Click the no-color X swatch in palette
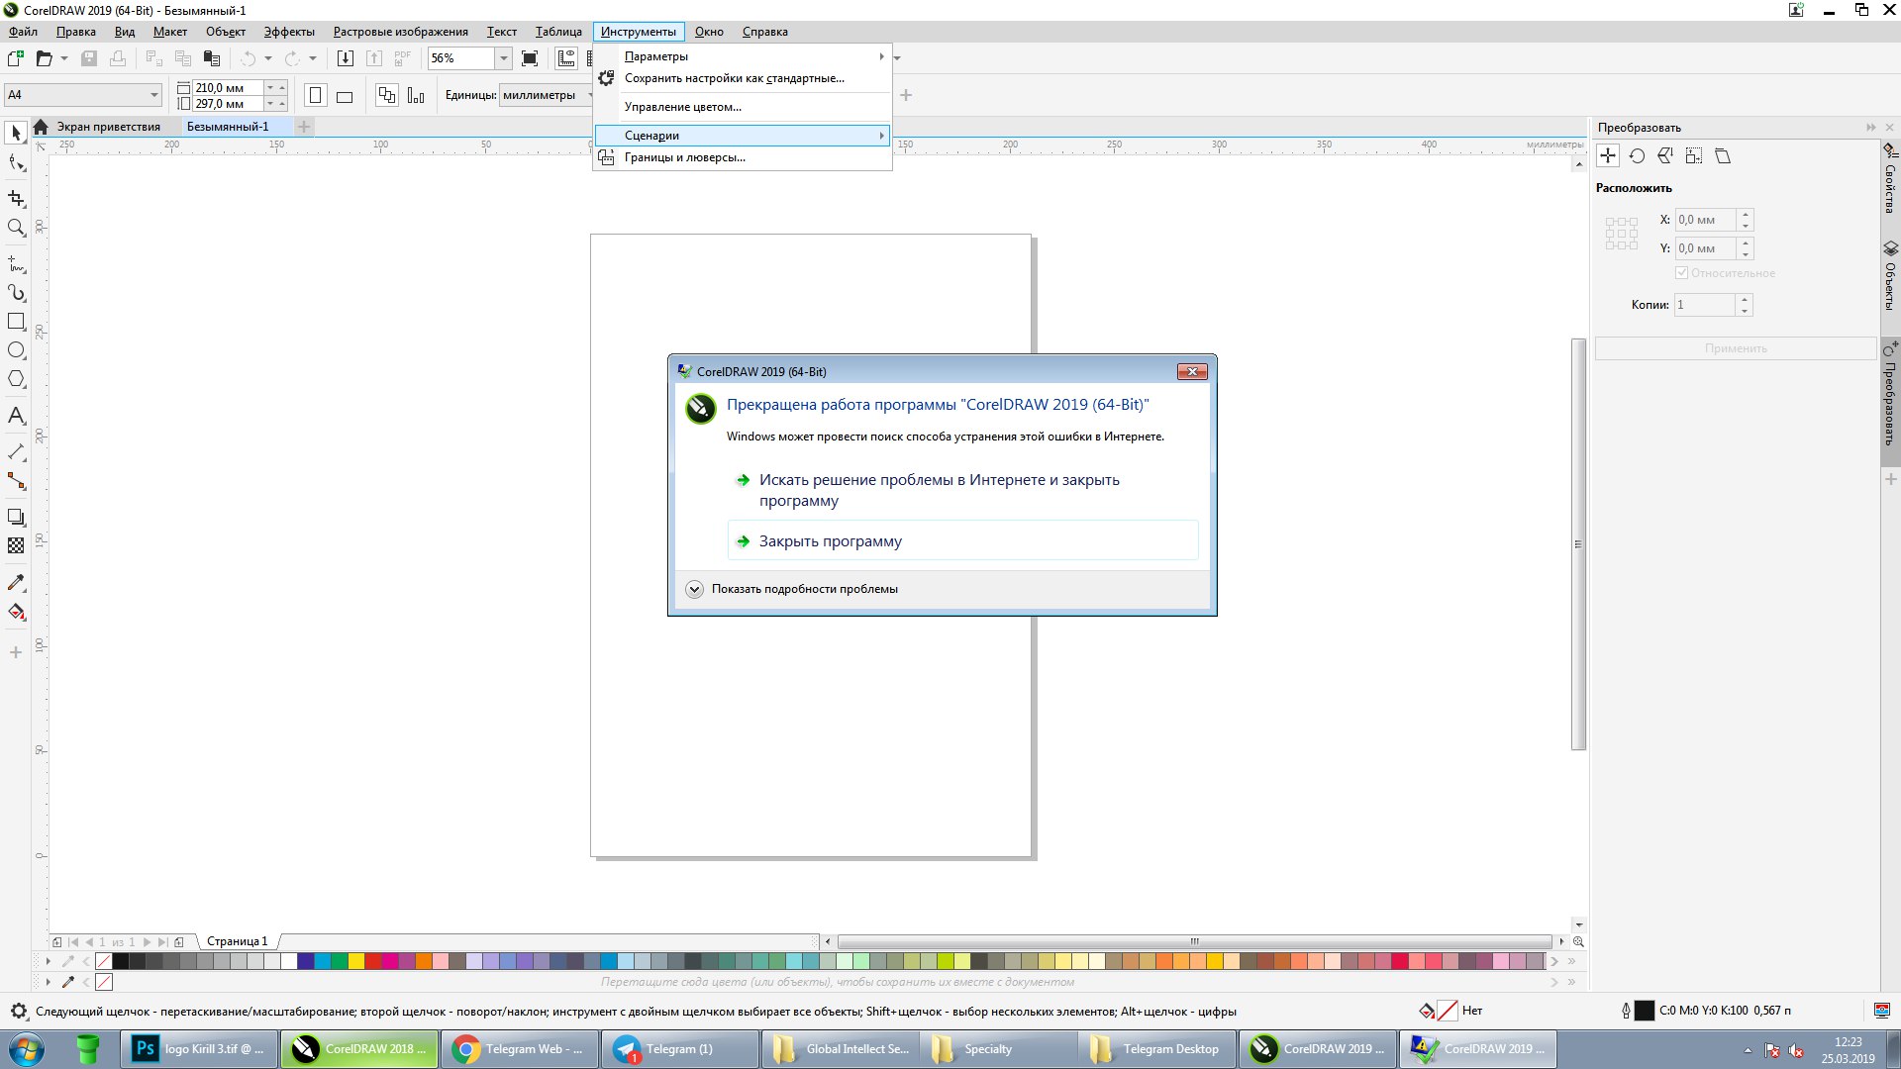 pos(104,961)
